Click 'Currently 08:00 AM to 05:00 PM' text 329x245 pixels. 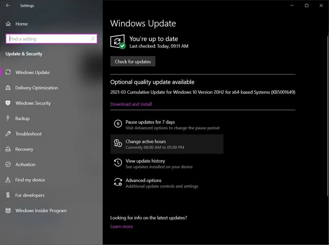(155, 147)
